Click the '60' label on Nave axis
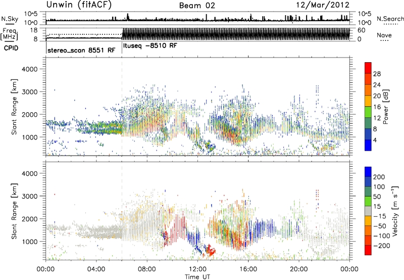404x280 pixels. [x=361, y=30]
